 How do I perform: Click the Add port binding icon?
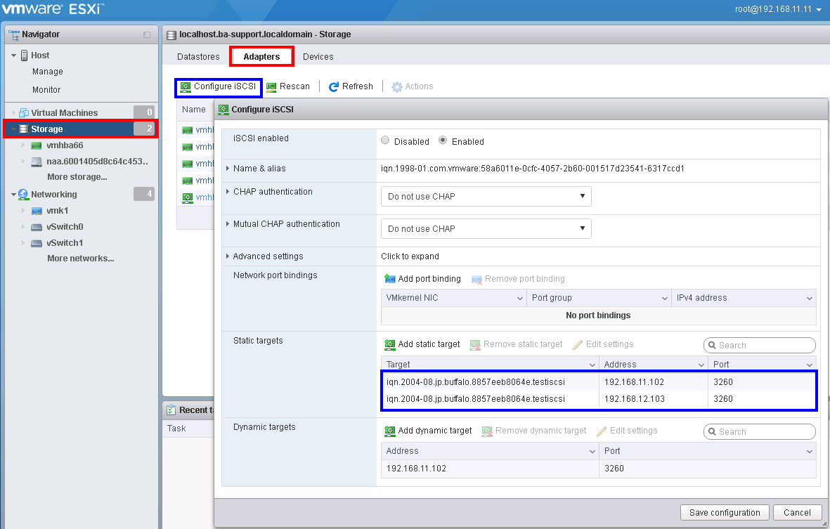pos(390,279)
